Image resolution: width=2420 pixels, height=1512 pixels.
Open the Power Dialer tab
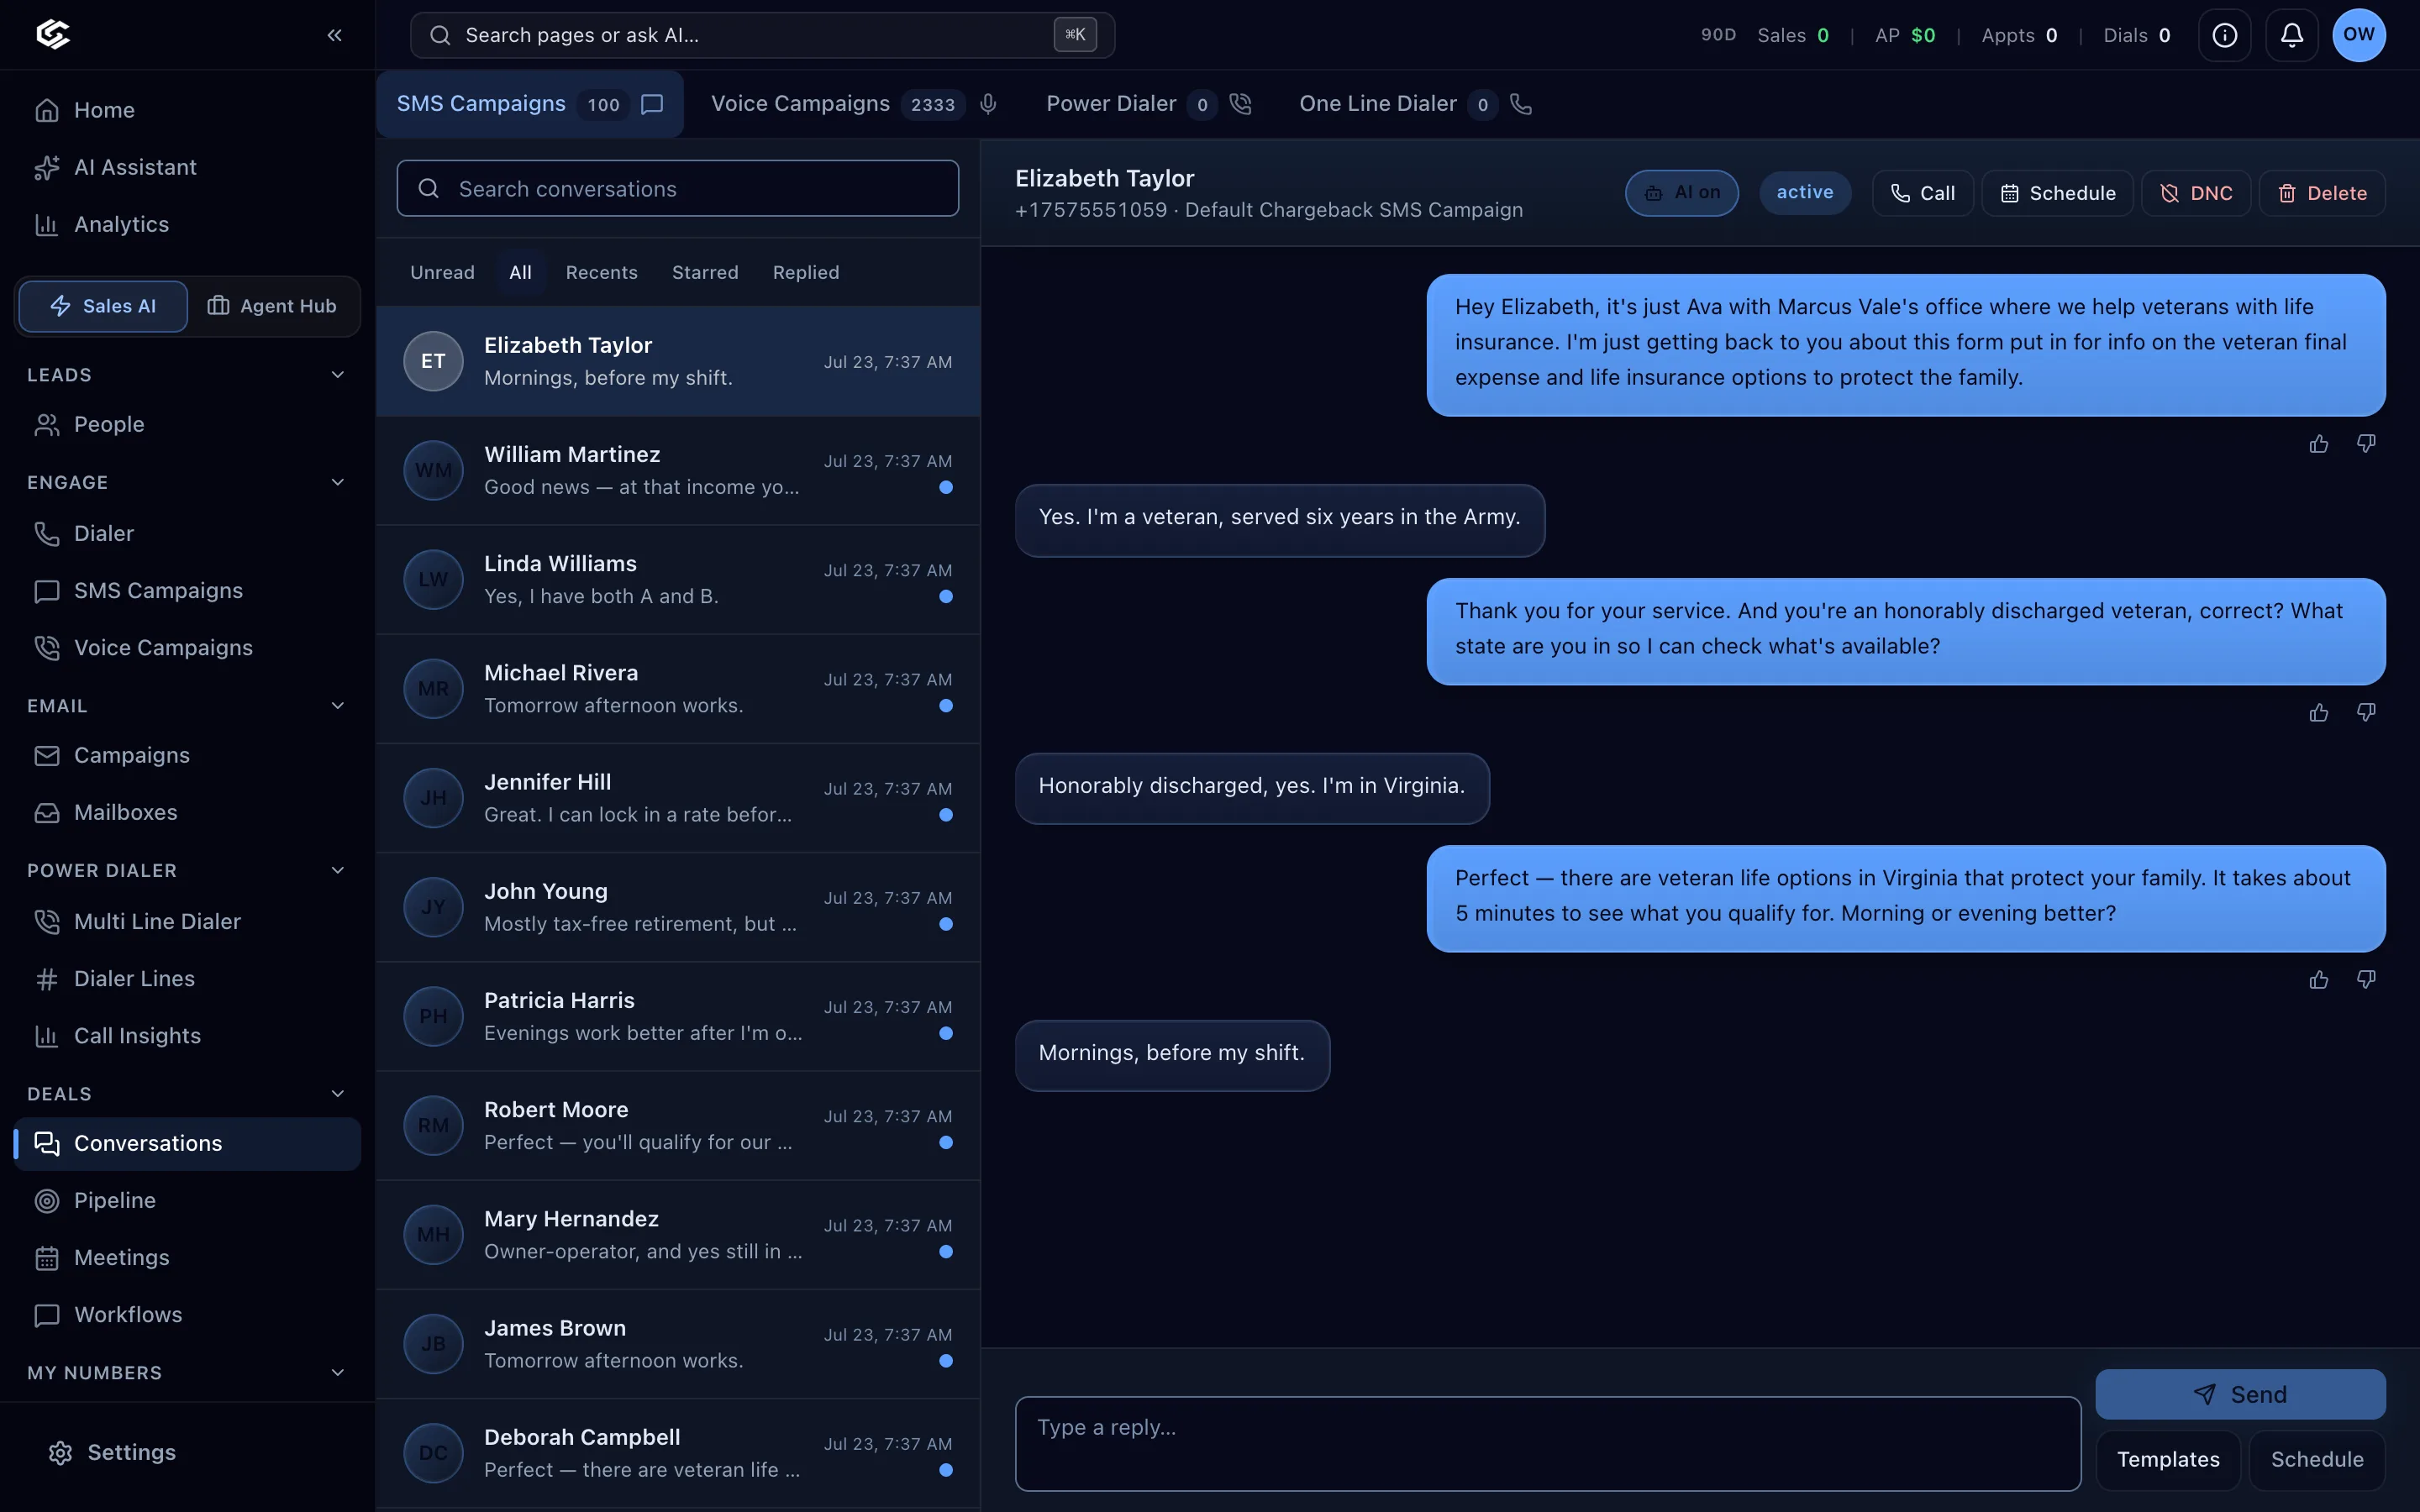point(1149,104)
